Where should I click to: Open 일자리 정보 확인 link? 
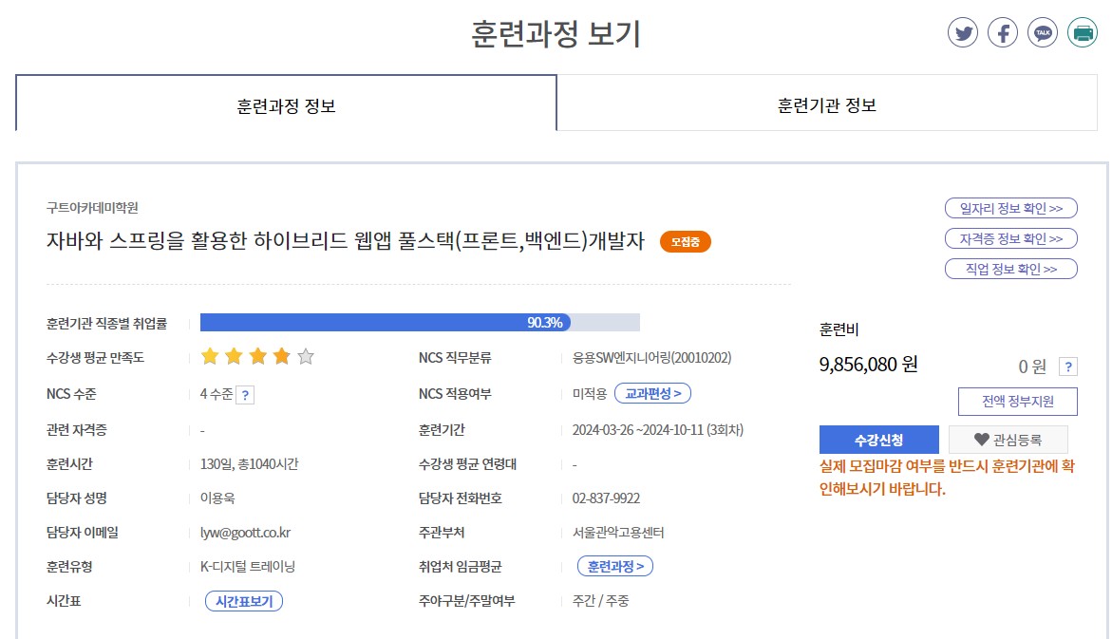point(1010,208)
